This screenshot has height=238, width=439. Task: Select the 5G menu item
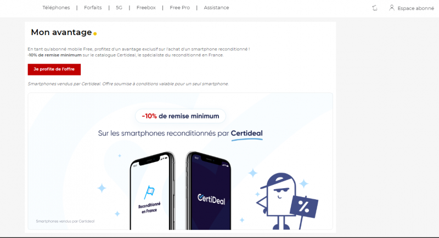(x=119, y=8)
